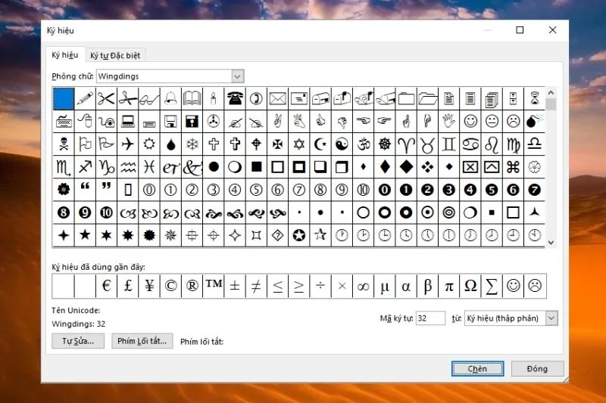
Task: Select the open hand symbol
Action: (448, 122)
